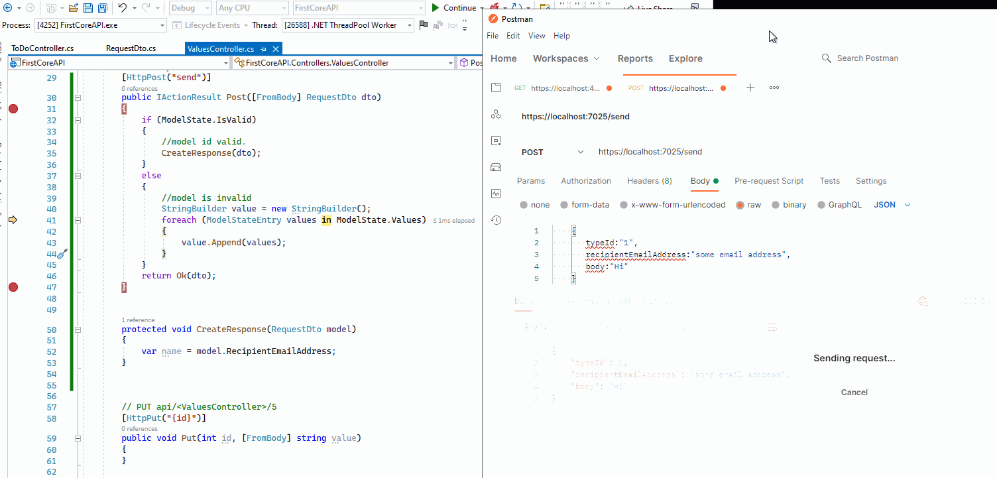Click the Undo arrow in Visual Studio toolbar
The image size is (997, 478).
pyautogui.click(x=123, y=8)
